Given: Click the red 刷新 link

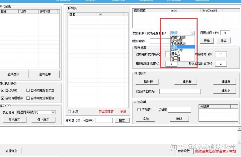Looking at the screenshot, I should (x=124, y=112).
